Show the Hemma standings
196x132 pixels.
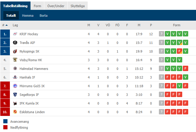coord(28,16)
